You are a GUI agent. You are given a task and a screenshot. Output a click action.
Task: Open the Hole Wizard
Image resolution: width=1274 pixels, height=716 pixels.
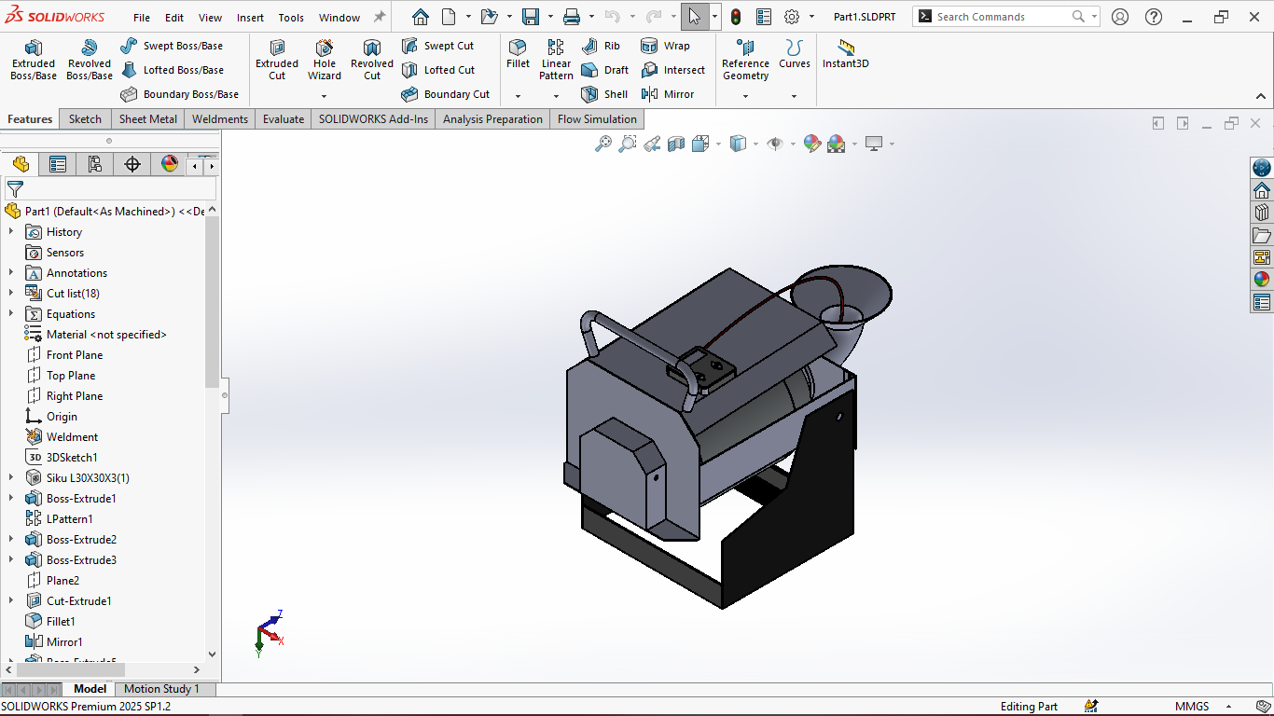pos(325,61)
